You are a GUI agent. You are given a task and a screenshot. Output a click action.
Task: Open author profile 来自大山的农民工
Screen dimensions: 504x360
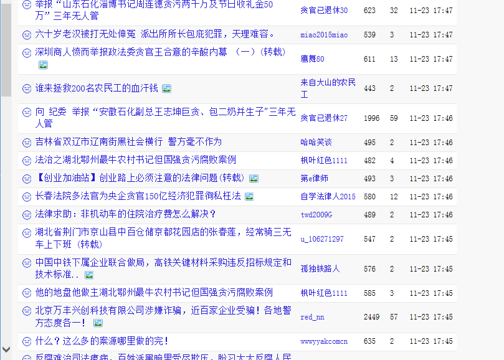click(328, 88)
